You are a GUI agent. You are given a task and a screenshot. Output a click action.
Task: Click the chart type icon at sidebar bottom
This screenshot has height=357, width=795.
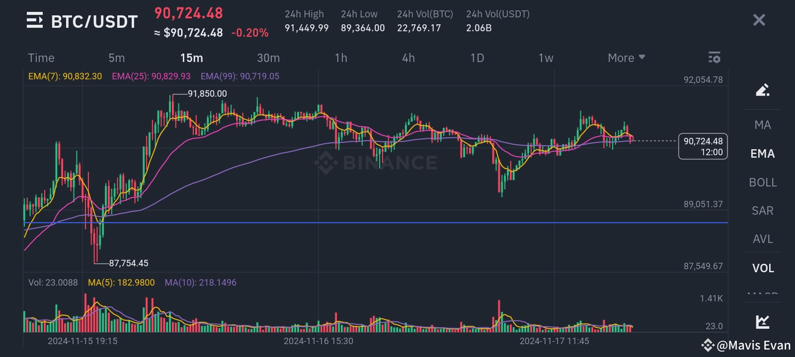click(762, 322)
